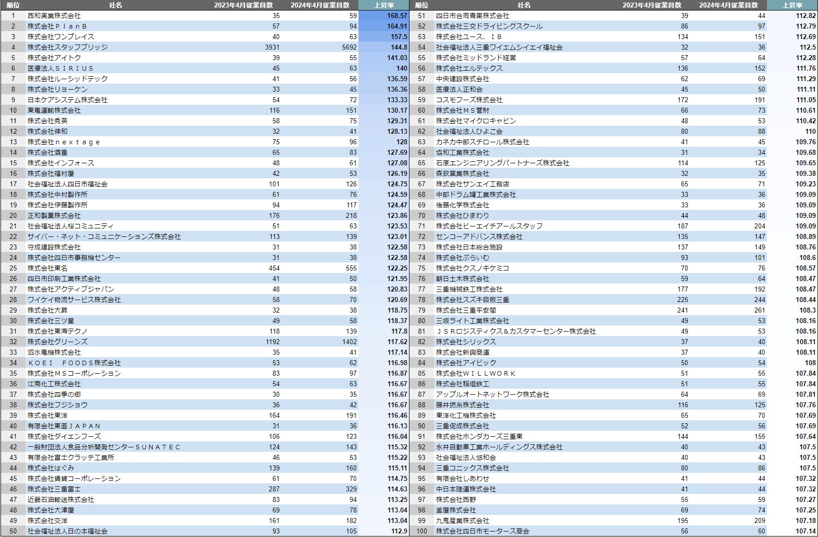Click company 株式会社フジショウ
The image size is (818, 537).
pyautogui.click(x=58, y=405)
